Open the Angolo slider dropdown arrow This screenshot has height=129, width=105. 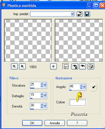click(84, 87)
